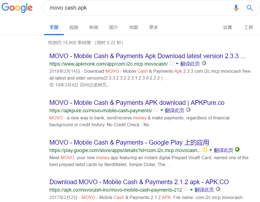The width and height of the screenshot is (260, 202).
Task: Click the apkpure.co/movo-mobile-cash-payments URL text
Action: pyautogui.click(x=101, y=111)
